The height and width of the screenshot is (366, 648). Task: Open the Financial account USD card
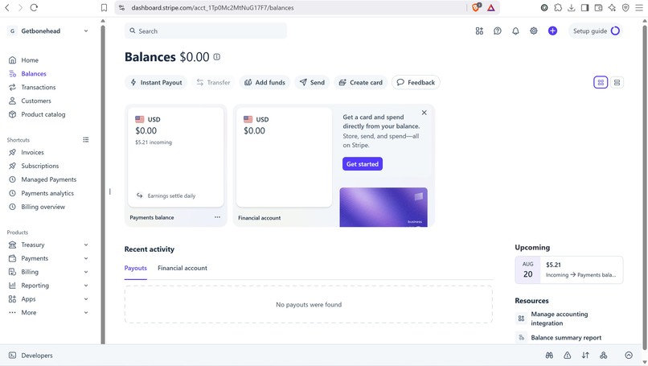tap(284, 157)
